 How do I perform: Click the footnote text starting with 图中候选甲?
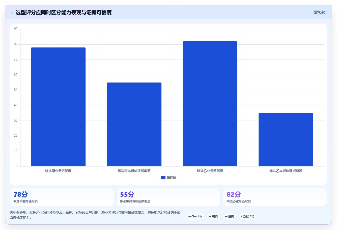(95, 215)
